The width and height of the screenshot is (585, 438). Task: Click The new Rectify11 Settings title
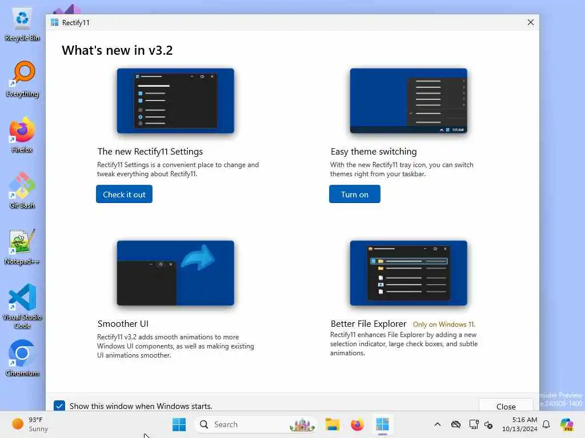[150, 152]
